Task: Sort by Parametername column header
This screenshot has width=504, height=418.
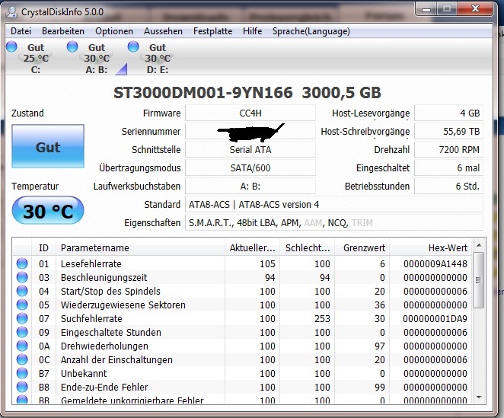Action: (x=140, y=248)
